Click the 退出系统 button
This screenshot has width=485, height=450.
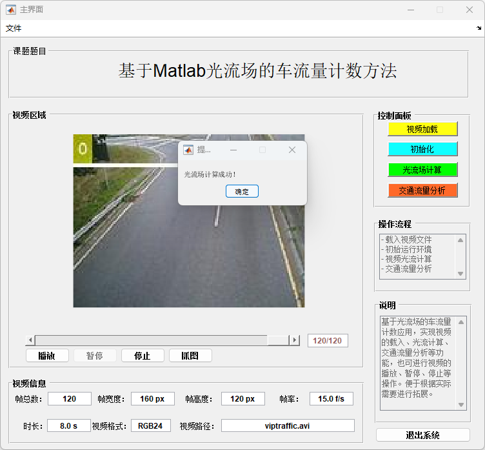coord(422,435)
